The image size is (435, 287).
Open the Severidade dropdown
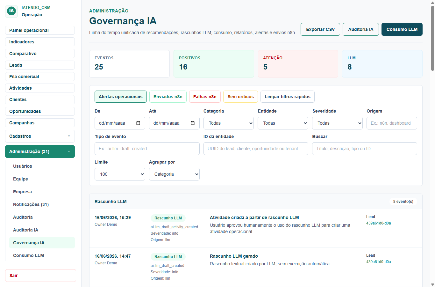pos(338,123)
